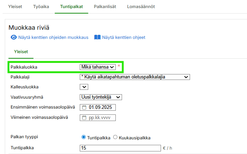Click the Tuntipalkka amount input field
This screenshot has width=247, height=154.
pos(120,148)
